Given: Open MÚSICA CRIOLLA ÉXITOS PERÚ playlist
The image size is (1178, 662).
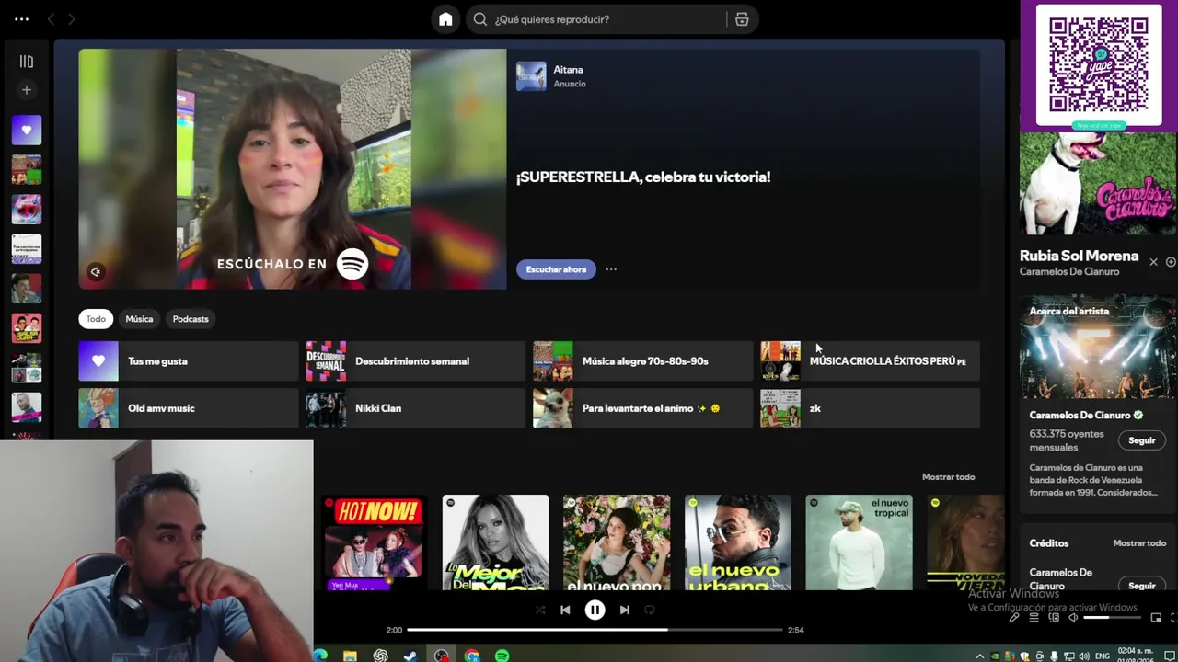Looking at the screenshot, I should 870,361.
